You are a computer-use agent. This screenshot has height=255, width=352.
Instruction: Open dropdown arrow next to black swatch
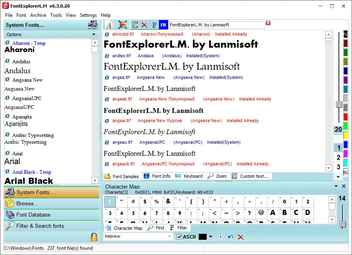[x=211, y=237]
